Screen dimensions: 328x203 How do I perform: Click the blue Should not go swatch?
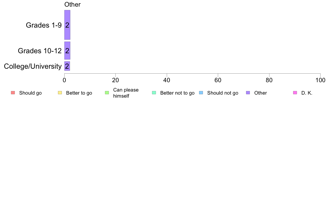coord(201,93)
